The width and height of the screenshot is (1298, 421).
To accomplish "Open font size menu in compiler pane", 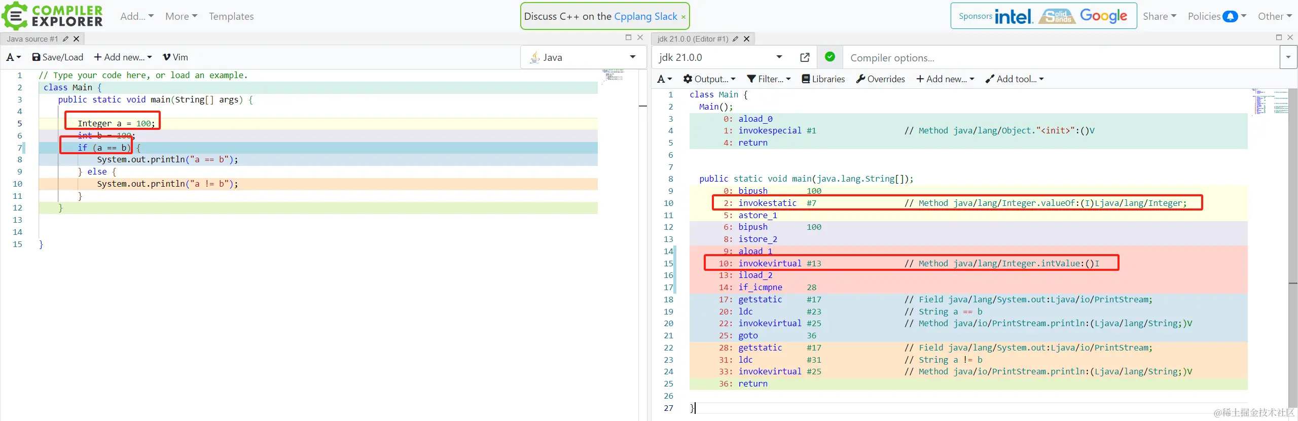I will 664,79.
